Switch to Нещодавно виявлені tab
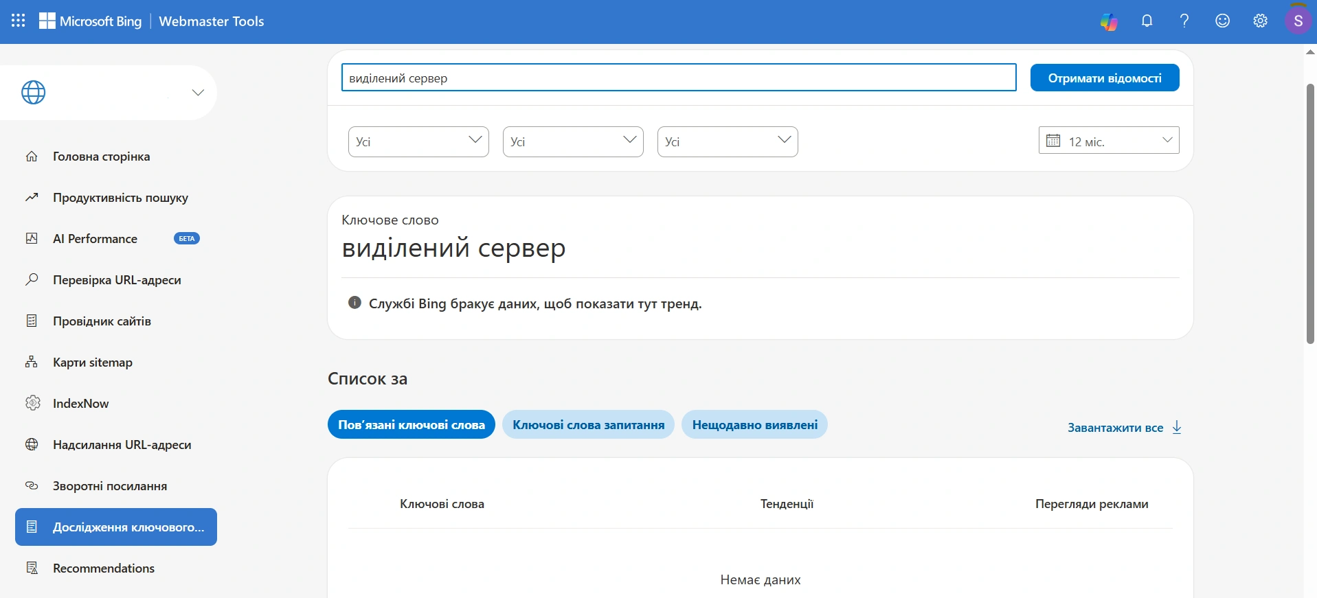 pyautogui.click(x=755, y=424)
